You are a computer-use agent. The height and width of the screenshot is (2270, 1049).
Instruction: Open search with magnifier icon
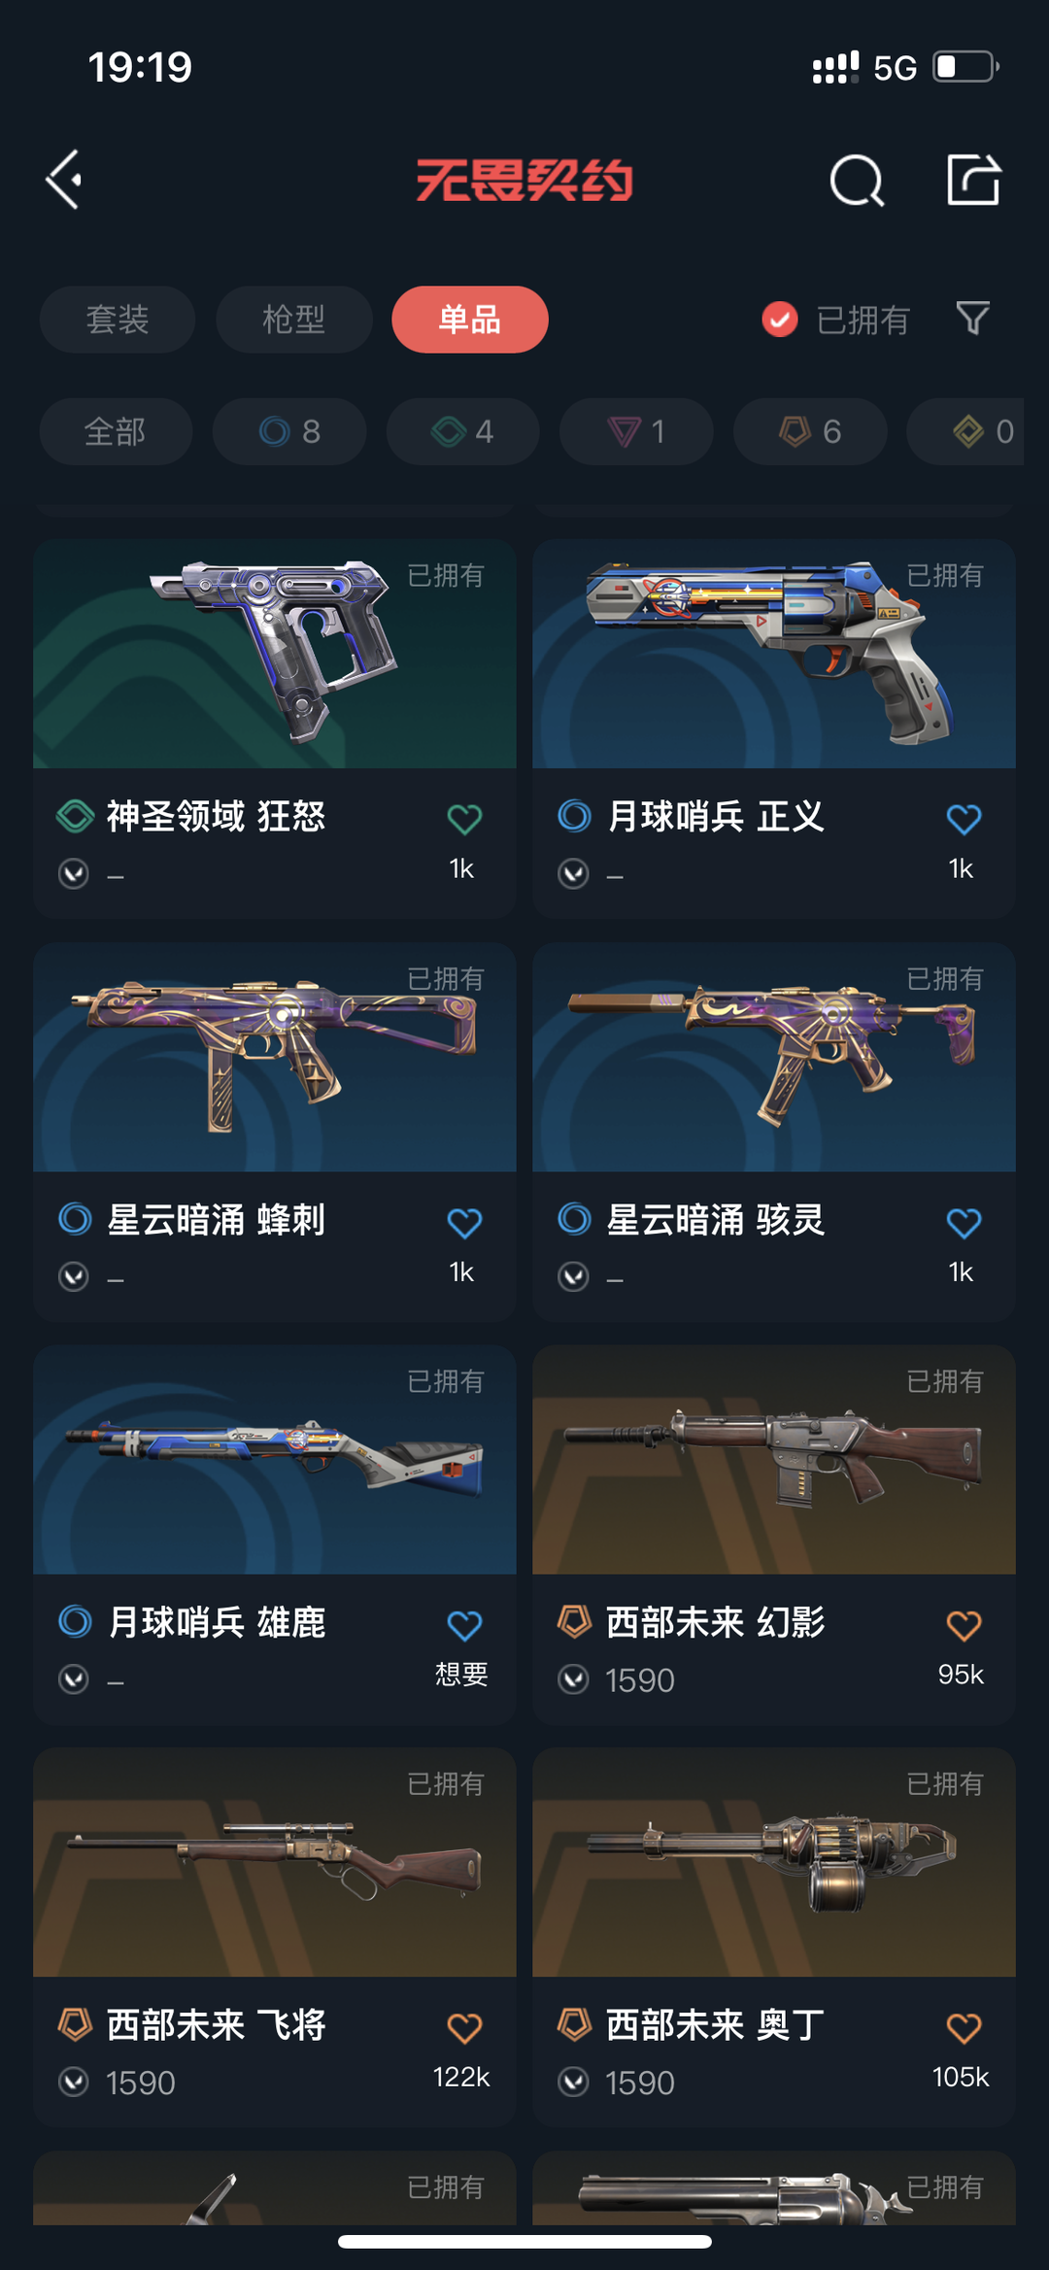[x=857, y=180]
